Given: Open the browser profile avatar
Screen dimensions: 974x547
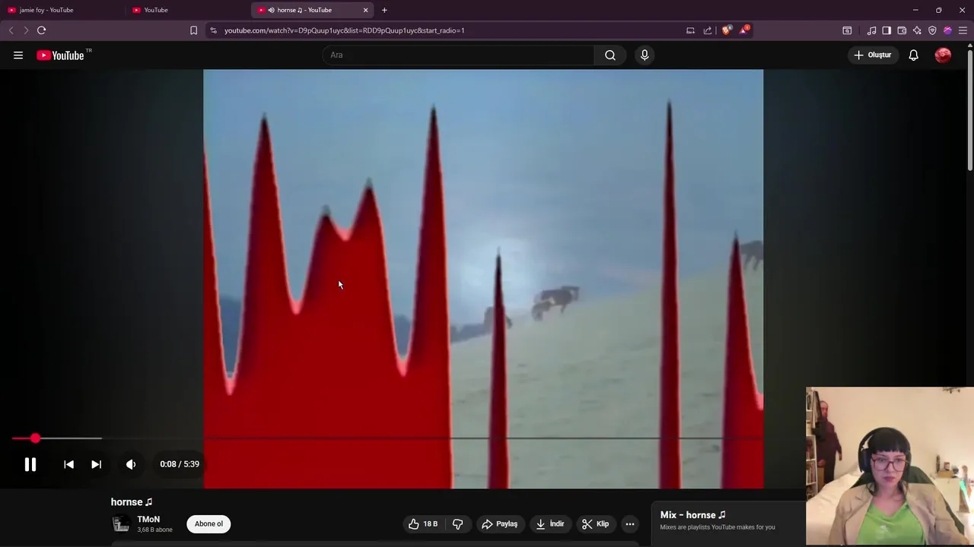Looking at the screenshot, I should coord(947,30).
